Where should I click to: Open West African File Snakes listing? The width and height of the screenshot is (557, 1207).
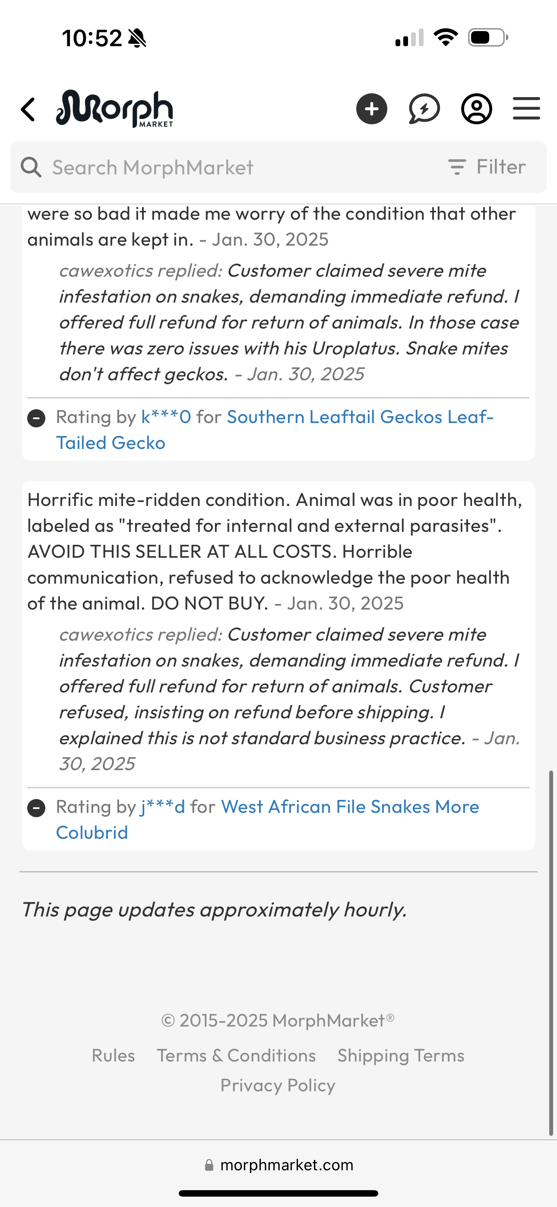click(268, 819)
